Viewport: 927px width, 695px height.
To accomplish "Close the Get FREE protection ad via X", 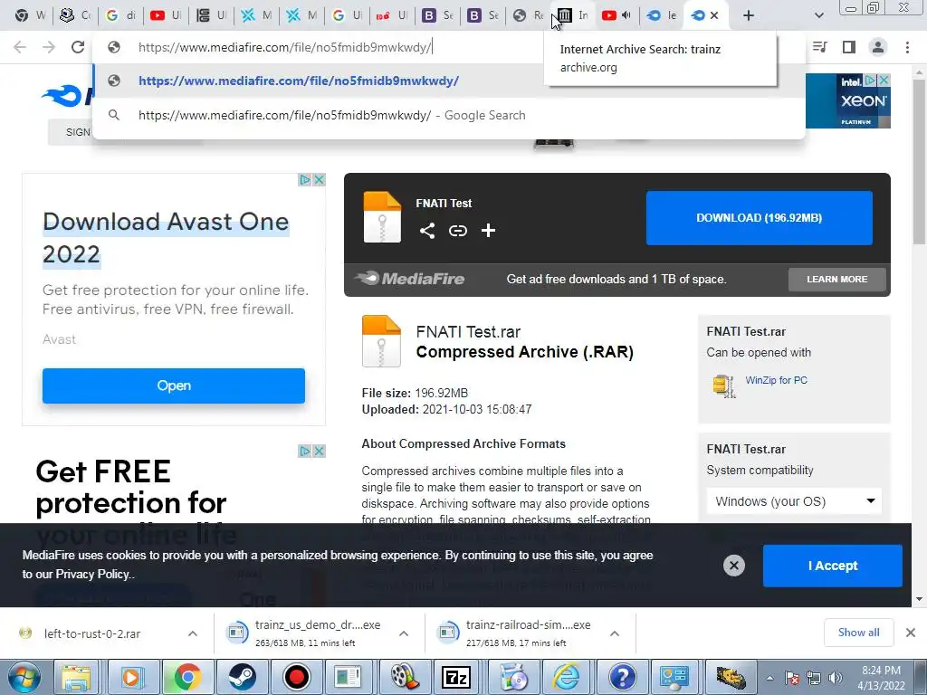I will (320, 451).
